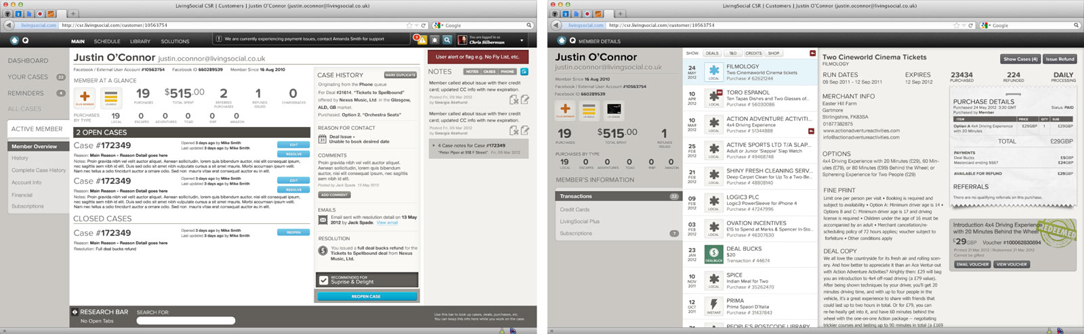Click the calendar icon under Reason for Contact
Viewport: 1084px width, 334px height.
322,139
